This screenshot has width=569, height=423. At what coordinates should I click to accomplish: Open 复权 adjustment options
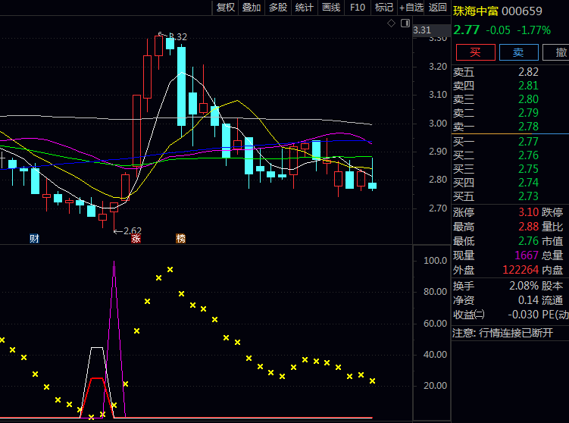[x=226, y=8]
